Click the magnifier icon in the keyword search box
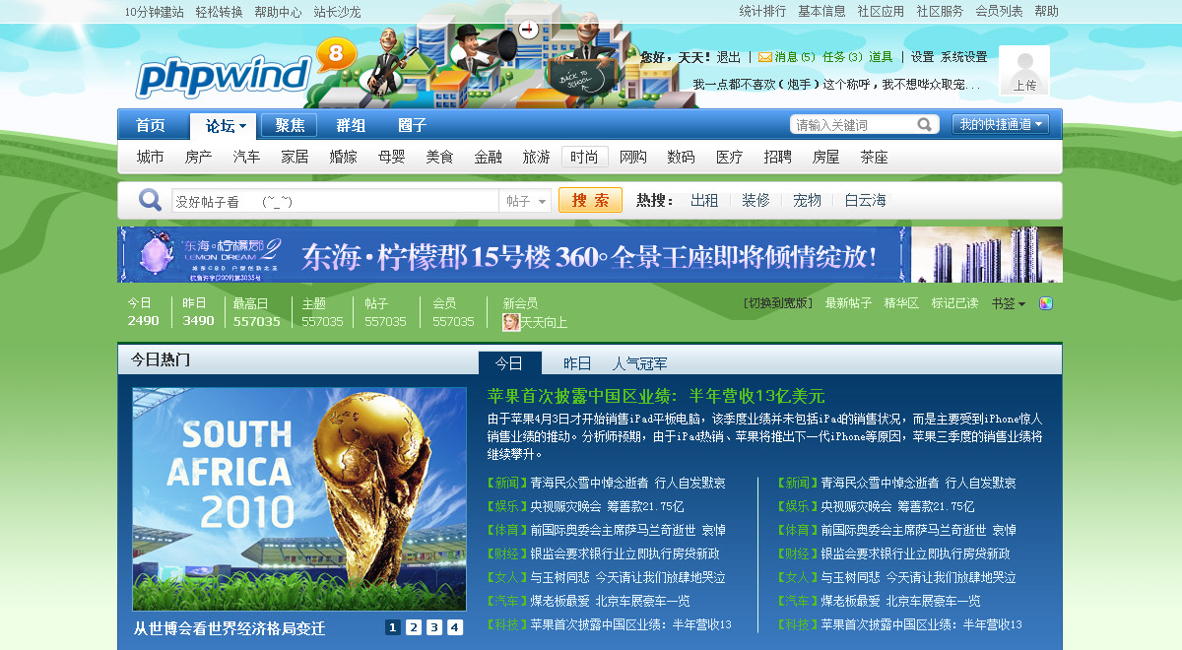 coord(925,125)
